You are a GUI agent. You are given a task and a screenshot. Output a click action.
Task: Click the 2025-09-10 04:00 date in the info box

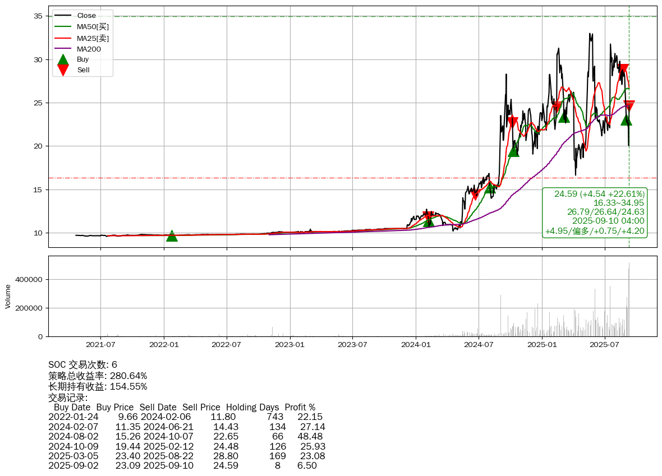click(608, 221)
